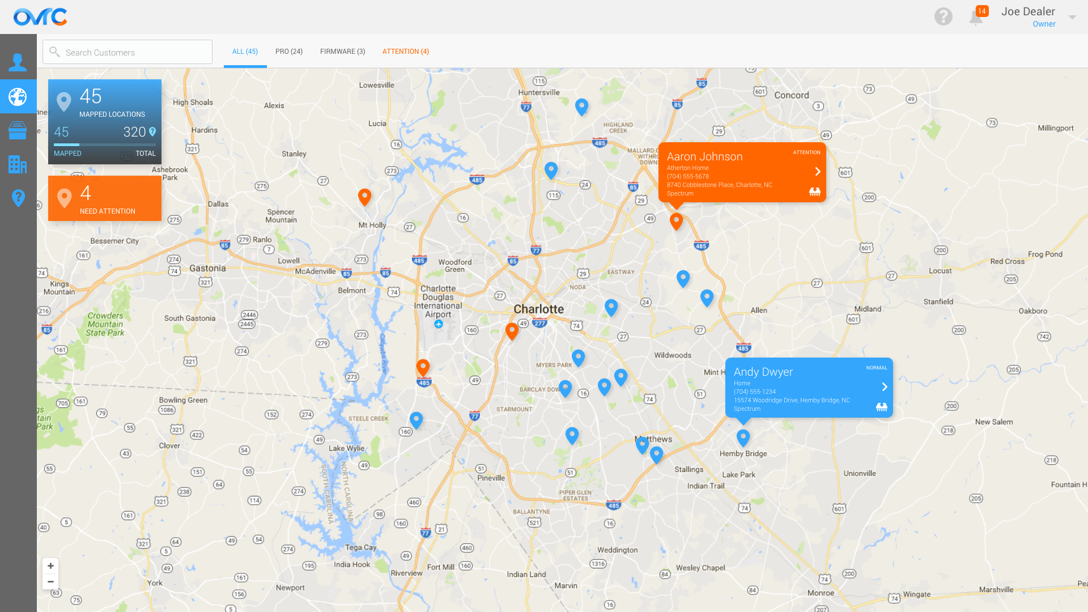Open Aaron Johnson details chevron

click(x=817, y=172)
